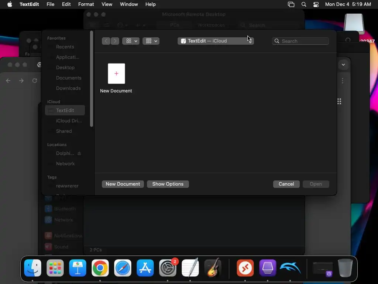Select iCloud Drive in the sidebar

(65, 121)
